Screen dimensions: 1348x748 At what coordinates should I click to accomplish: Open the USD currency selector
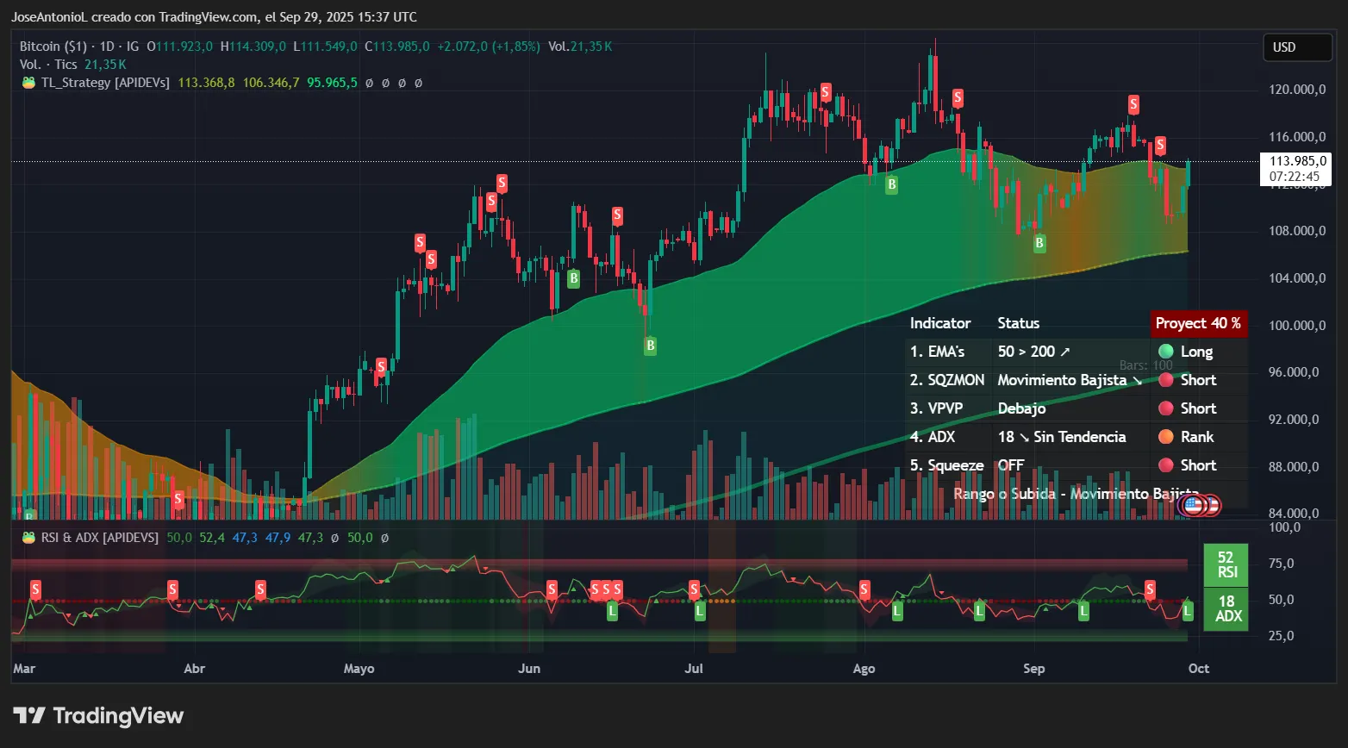pyautogui.click(x=1297, y=47)
